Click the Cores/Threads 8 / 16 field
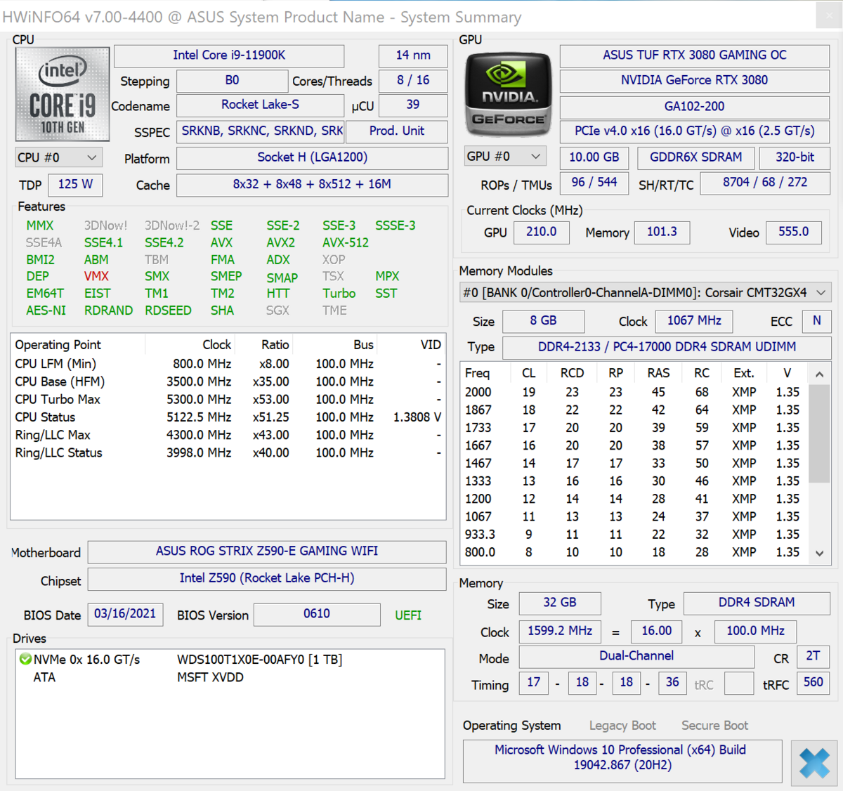This screenshot has width=843, height=791. (413, 81)
